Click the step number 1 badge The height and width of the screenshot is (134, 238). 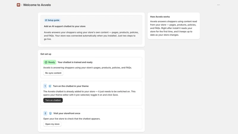(45, 86)
